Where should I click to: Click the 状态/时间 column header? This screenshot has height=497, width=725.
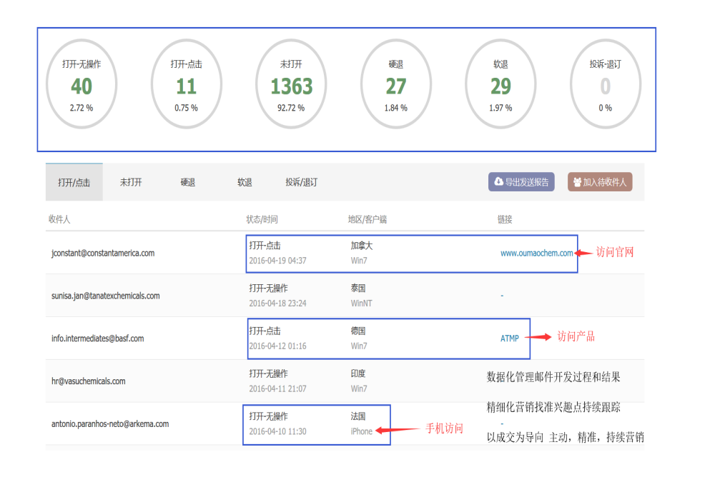point(258,219)
